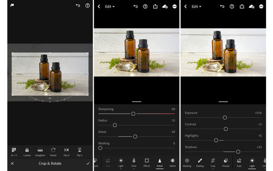Viewport: 273px width, 171px height.
Task: Click the Masking slider handle in the Detail panel
Action: click(100, 148)
